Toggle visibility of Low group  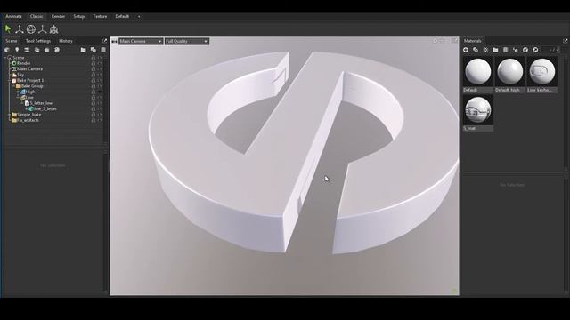coord(100,98)
